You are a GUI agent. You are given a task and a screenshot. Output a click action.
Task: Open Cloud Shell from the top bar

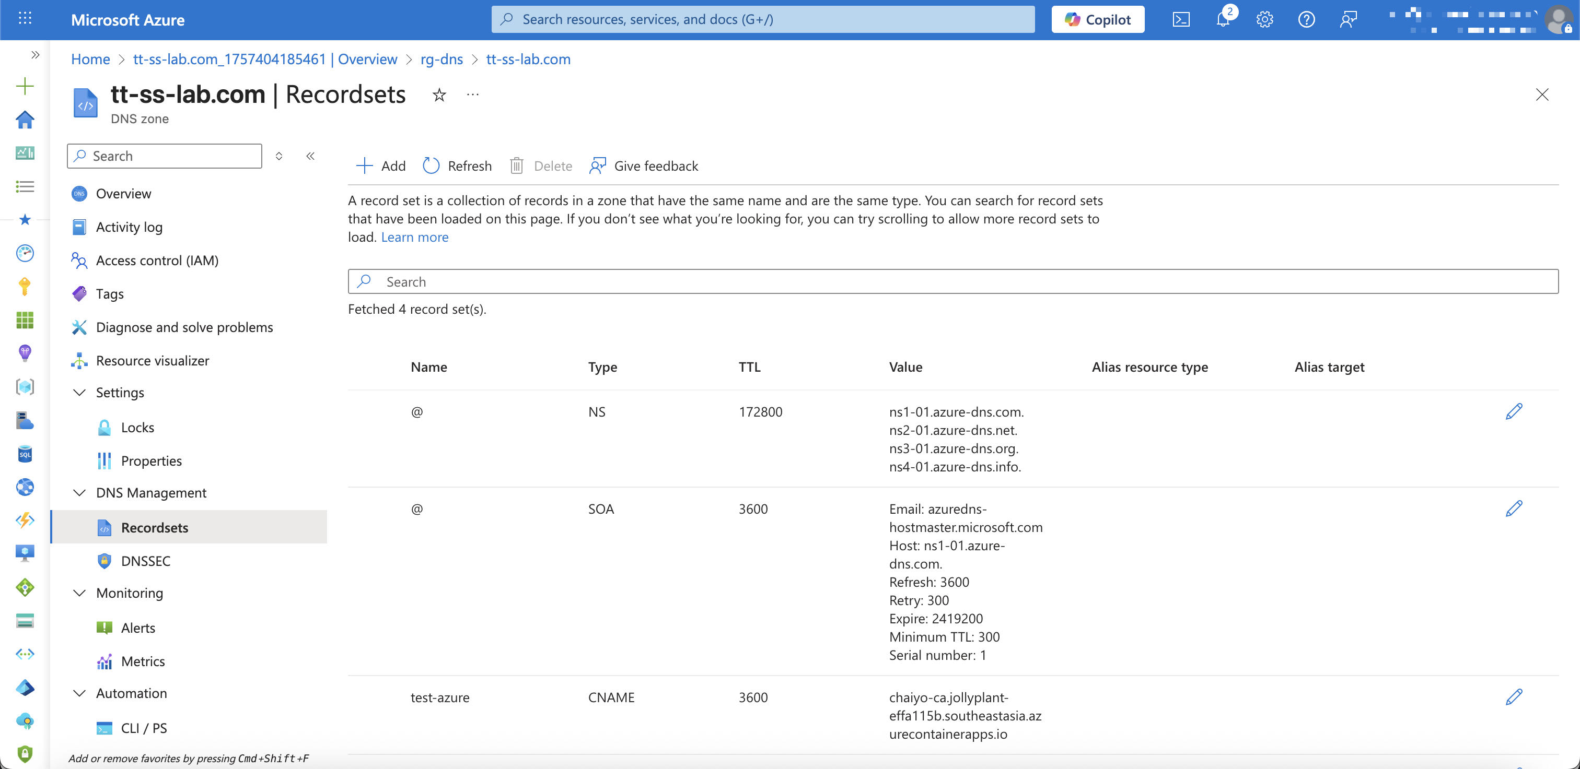(1181, 20)
